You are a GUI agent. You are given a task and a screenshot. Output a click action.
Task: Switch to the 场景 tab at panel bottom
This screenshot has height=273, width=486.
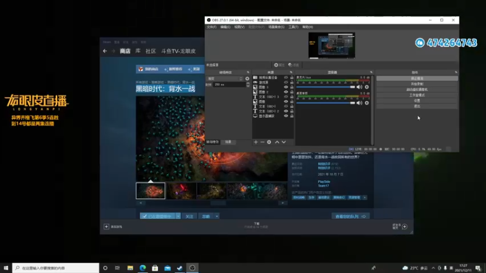228,142
